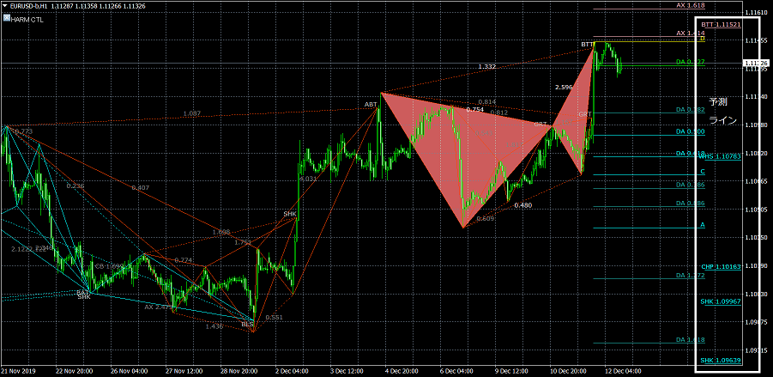
Task: Click the HARM CTL indicator icon
Action: pyautogui.click(x=6, y=18)
